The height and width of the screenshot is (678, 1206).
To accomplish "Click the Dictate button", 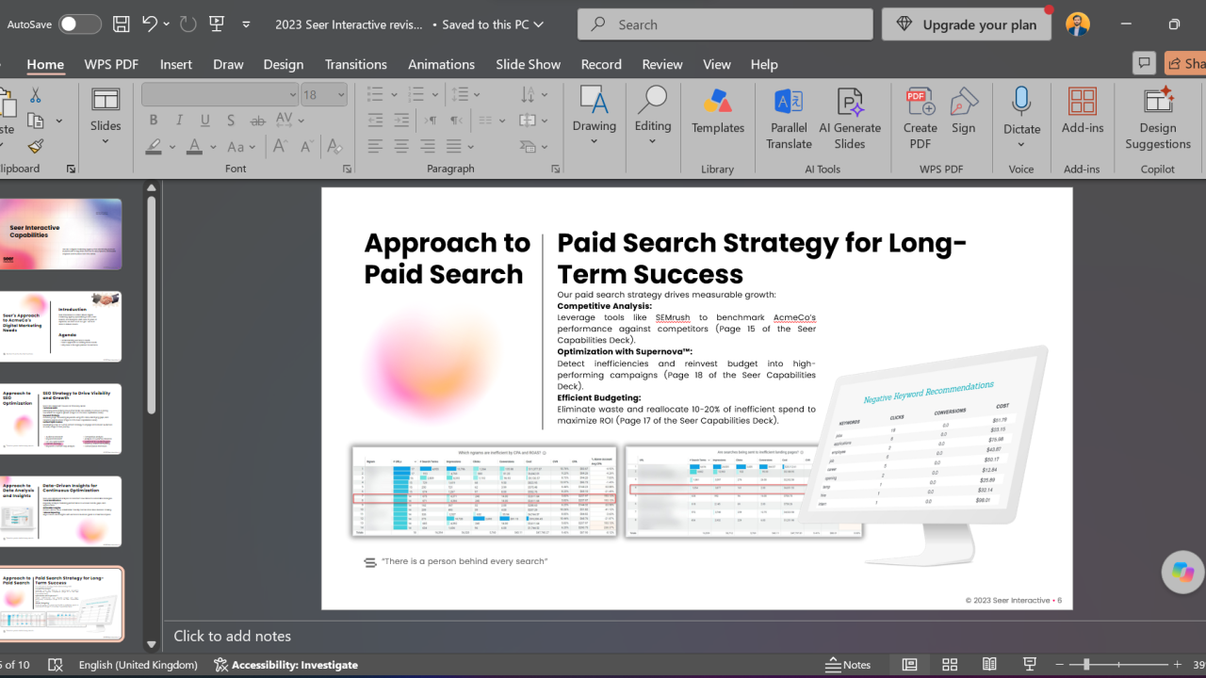I will (x=1021, y=119).
